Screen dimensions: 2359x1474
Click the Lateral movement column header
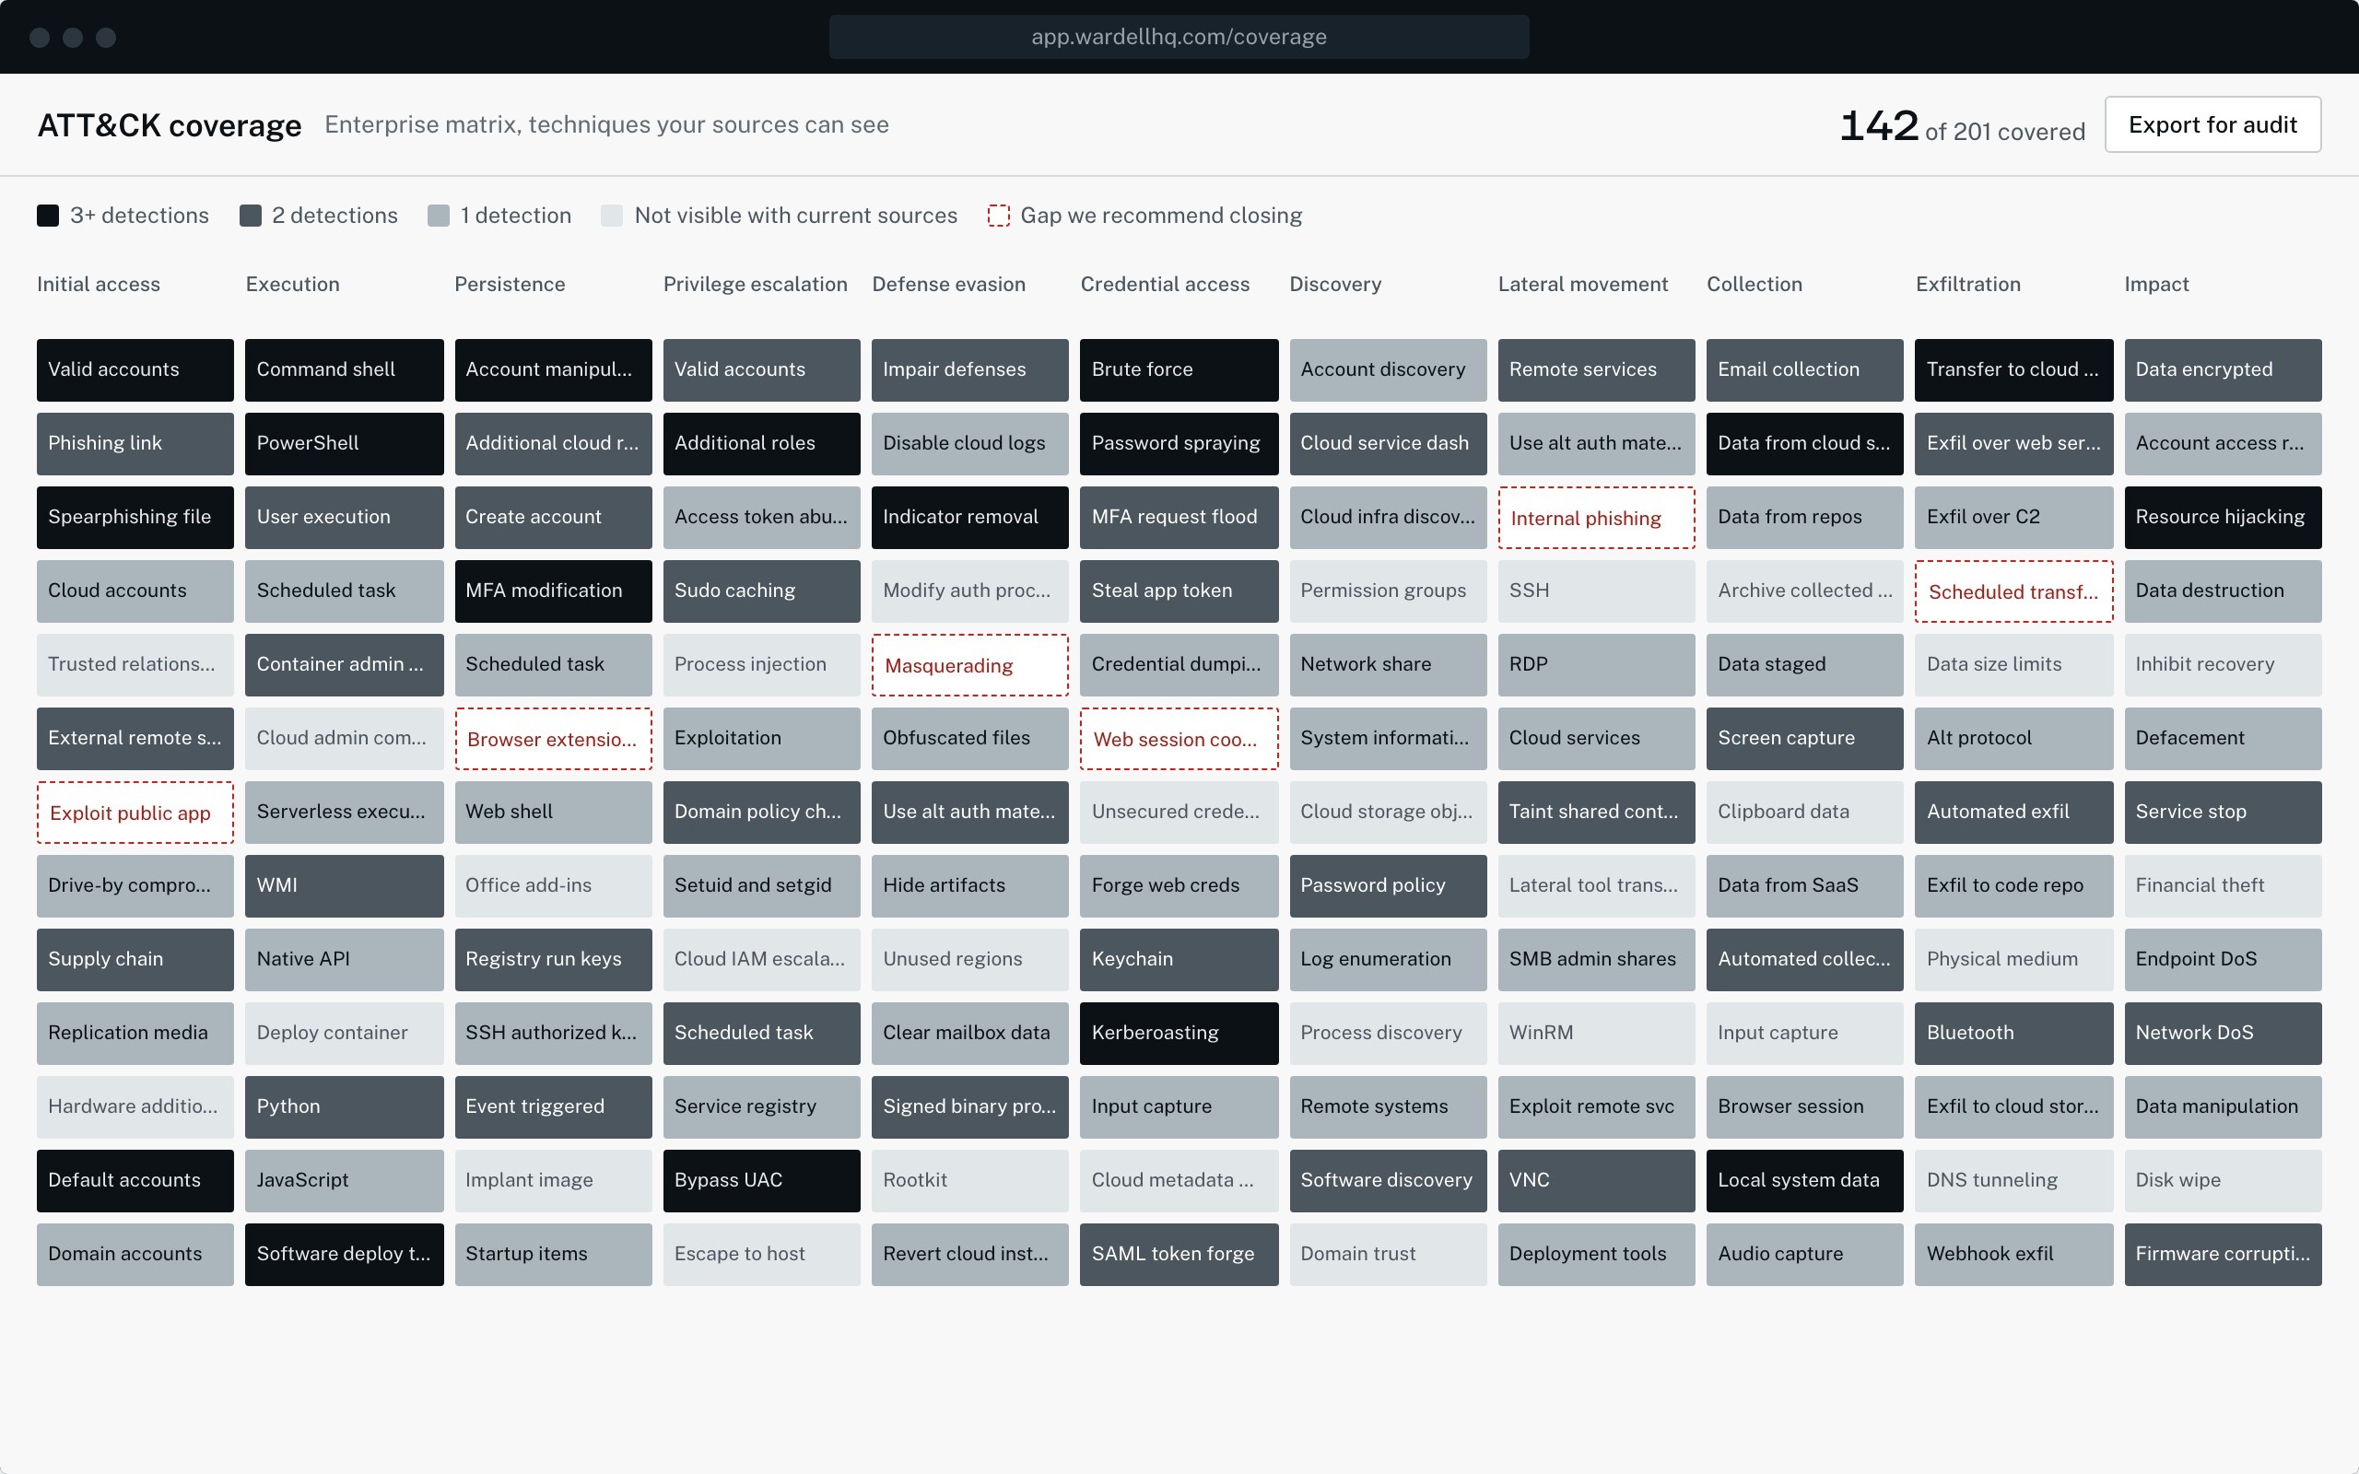click(1583, 284)
